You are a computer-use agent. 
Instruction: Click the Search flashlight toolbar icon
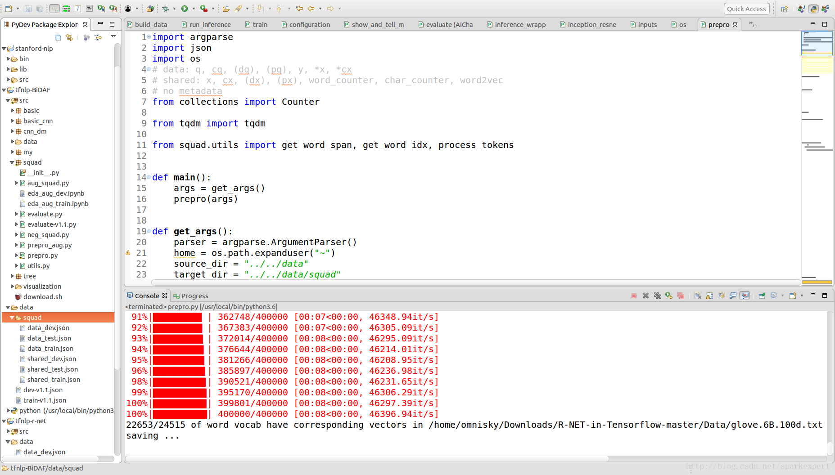pyautogui.click(x=238, y=9)
